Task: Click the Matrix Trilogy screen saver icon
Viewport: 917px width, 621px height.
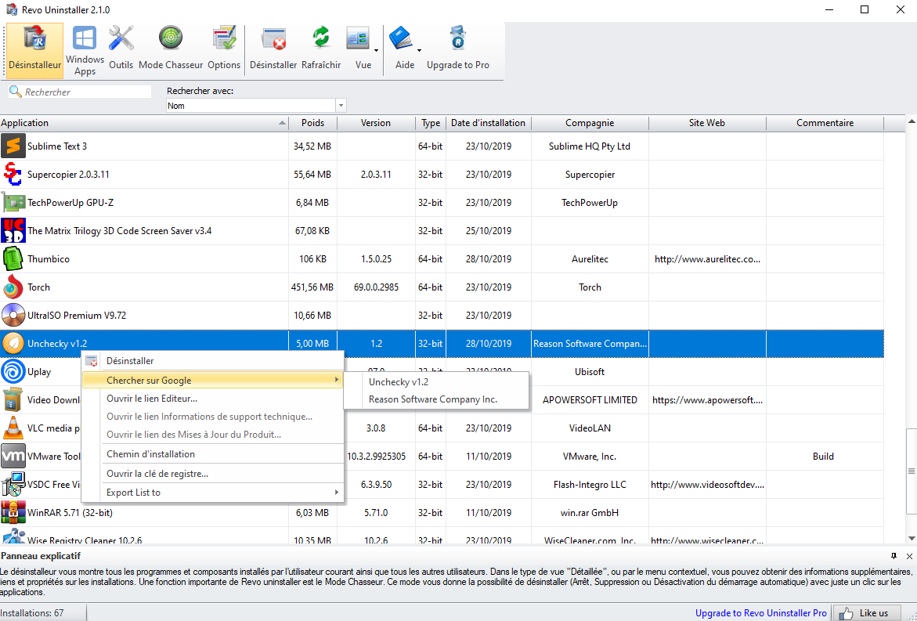Action: 13,230
